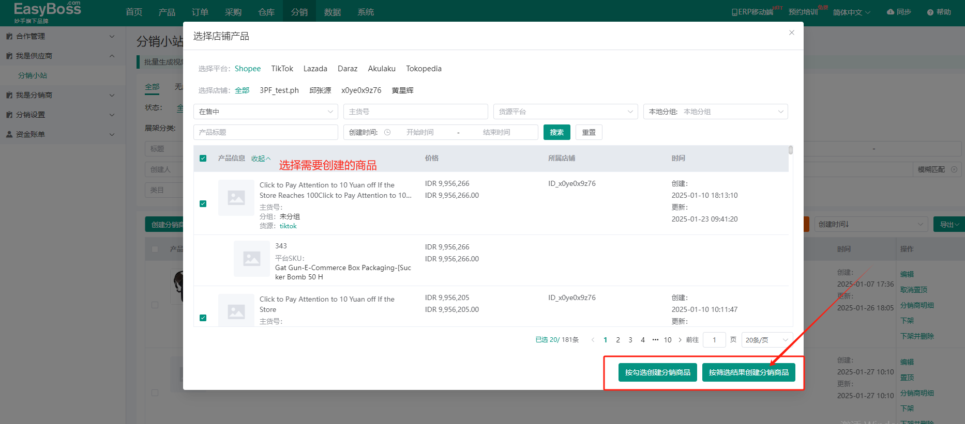Click 分销商明细 in the 2025-01-07 row
This screenshot has height=424, width=965.
tap(917, 305)
